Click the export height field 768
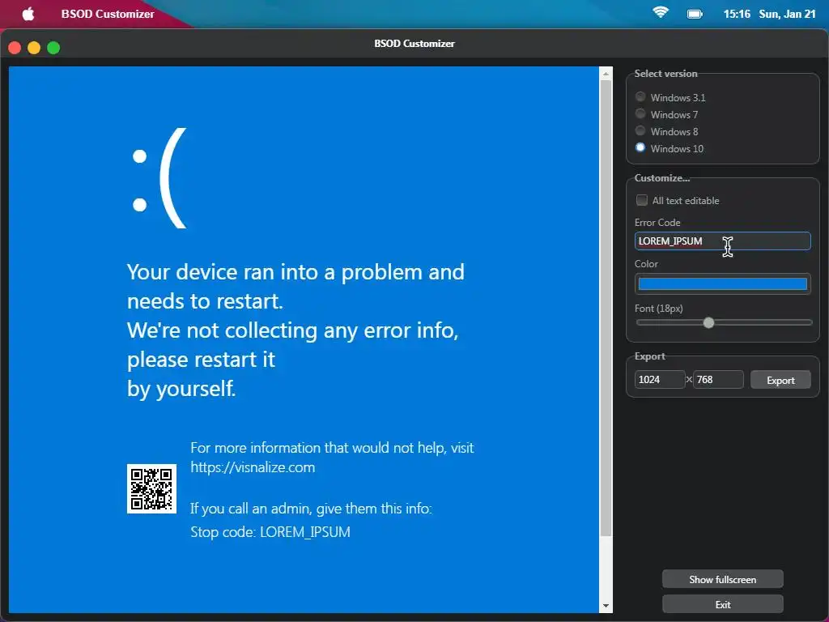This screenshot has width=829, height=622. 718,379
